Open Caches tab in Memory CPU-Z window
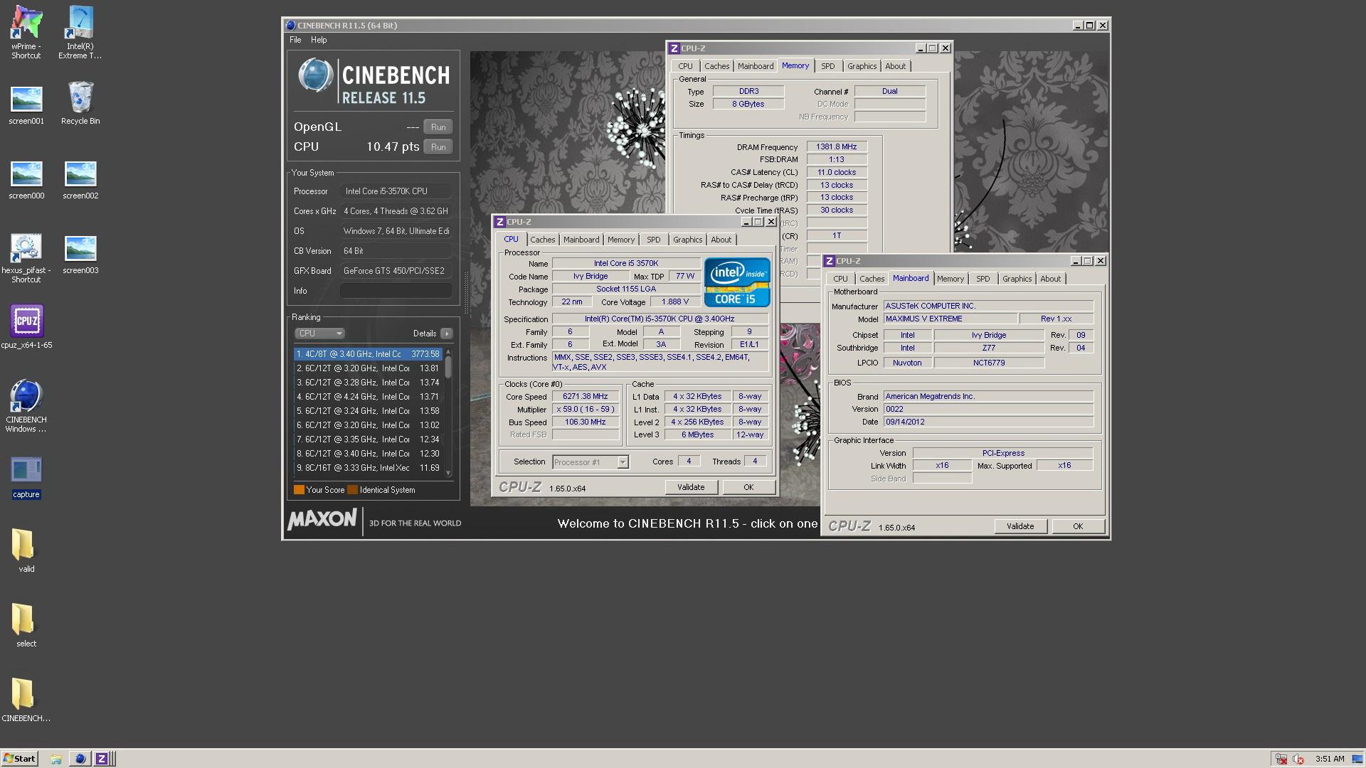The width and height of the screenshot is (1366, 768). [716, 66]
